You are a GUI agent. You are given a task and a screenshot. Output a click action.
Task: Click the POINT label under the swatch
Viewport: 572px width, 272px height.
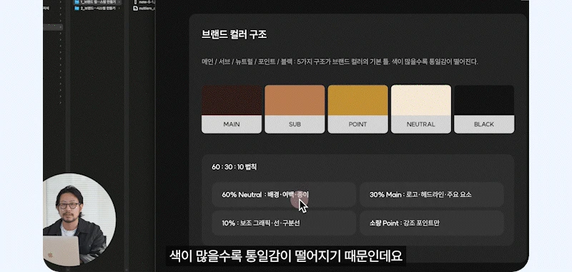(358, 124)
